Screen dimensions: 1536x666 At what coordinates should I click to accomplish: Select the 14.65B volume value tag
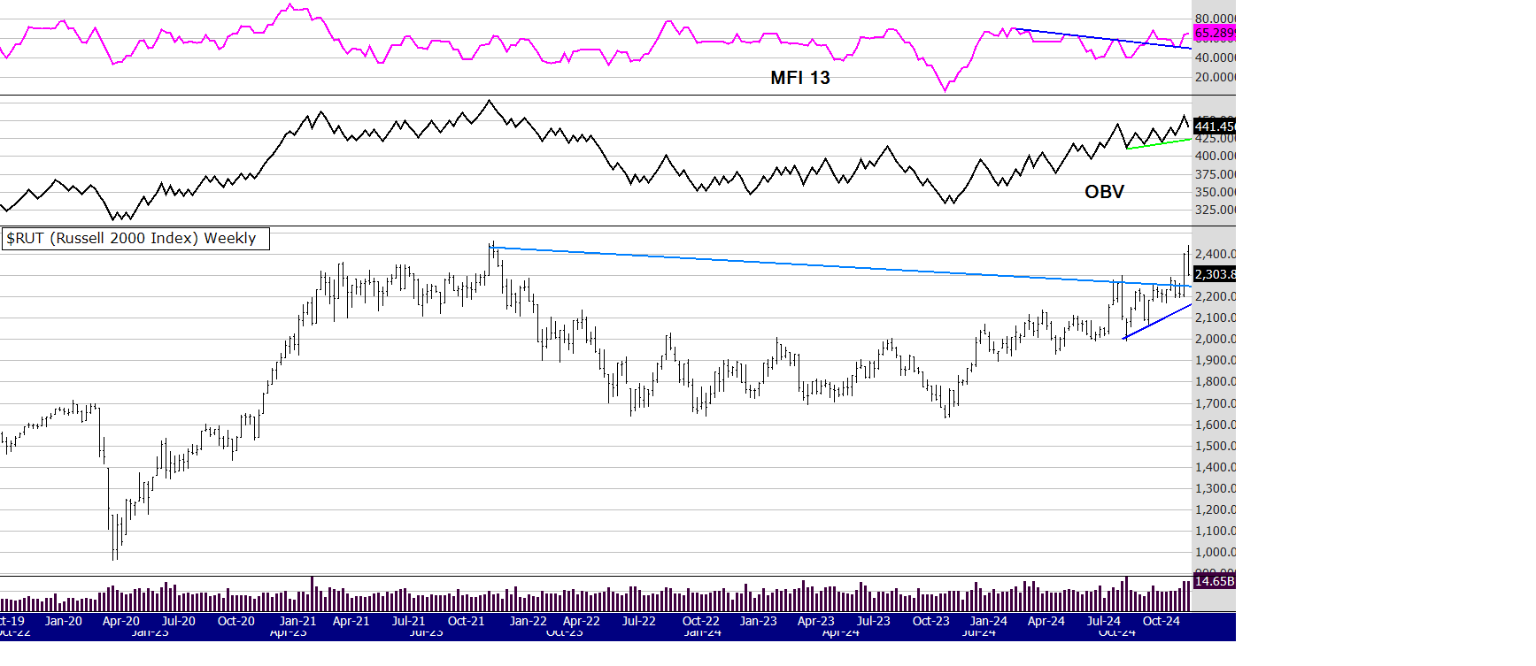(x=1214, y=581)
